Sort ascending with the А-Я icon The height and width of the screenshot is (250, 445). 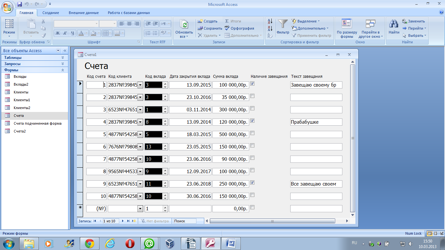270,21
